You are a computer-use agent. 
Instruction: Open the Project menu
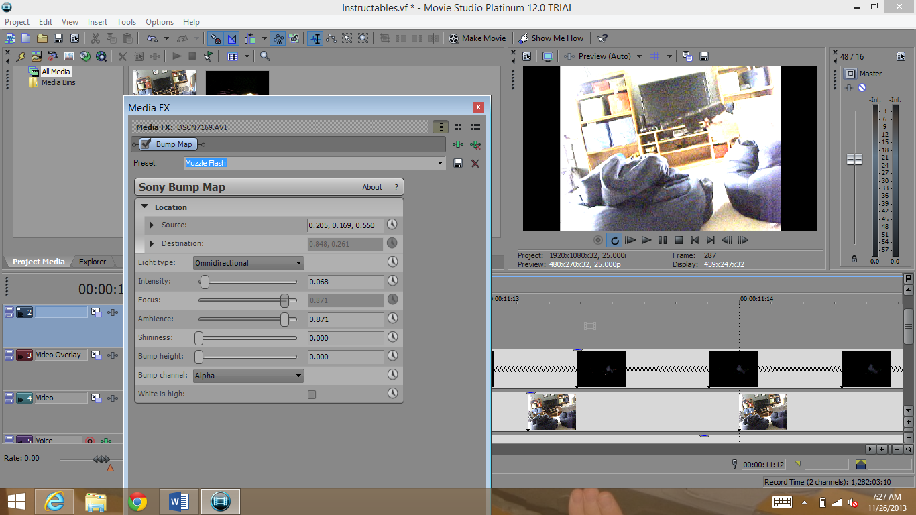17,22
